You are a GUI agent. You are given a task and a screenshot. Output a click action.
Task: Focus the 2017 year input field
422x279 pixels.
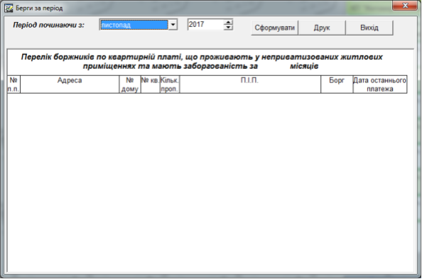point(205,24)
